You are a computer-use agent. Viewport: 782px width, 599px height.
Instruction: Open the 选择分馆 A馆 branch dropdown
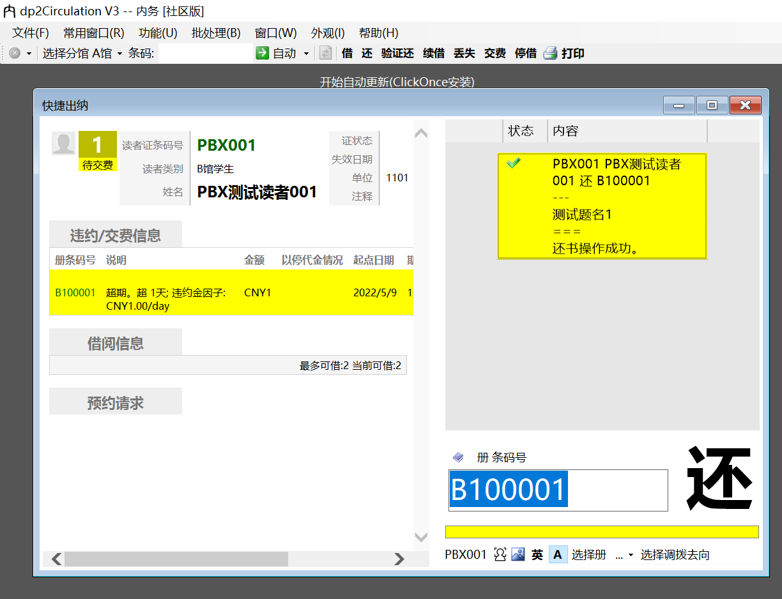(x=82, y=54)
